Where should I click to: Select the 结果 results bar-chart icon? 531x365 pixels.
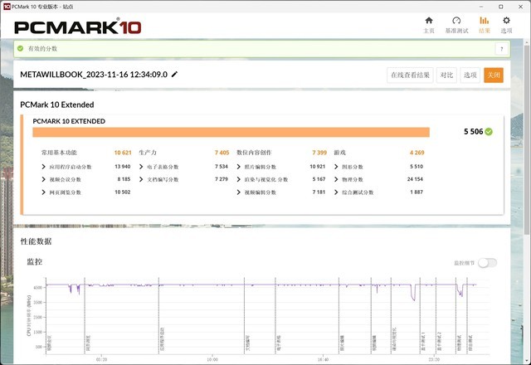[x=485, y=21]
